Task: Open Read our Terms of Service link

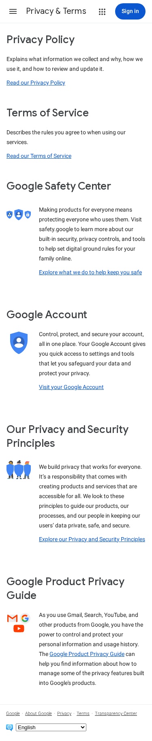Action: tap(39, 156)
